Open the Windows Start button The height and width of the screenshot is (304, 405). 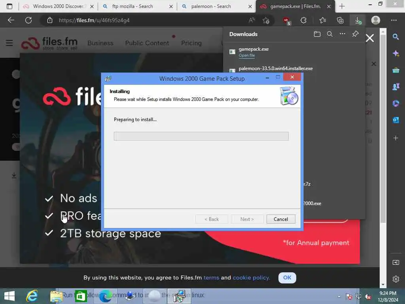coord(9,296)
